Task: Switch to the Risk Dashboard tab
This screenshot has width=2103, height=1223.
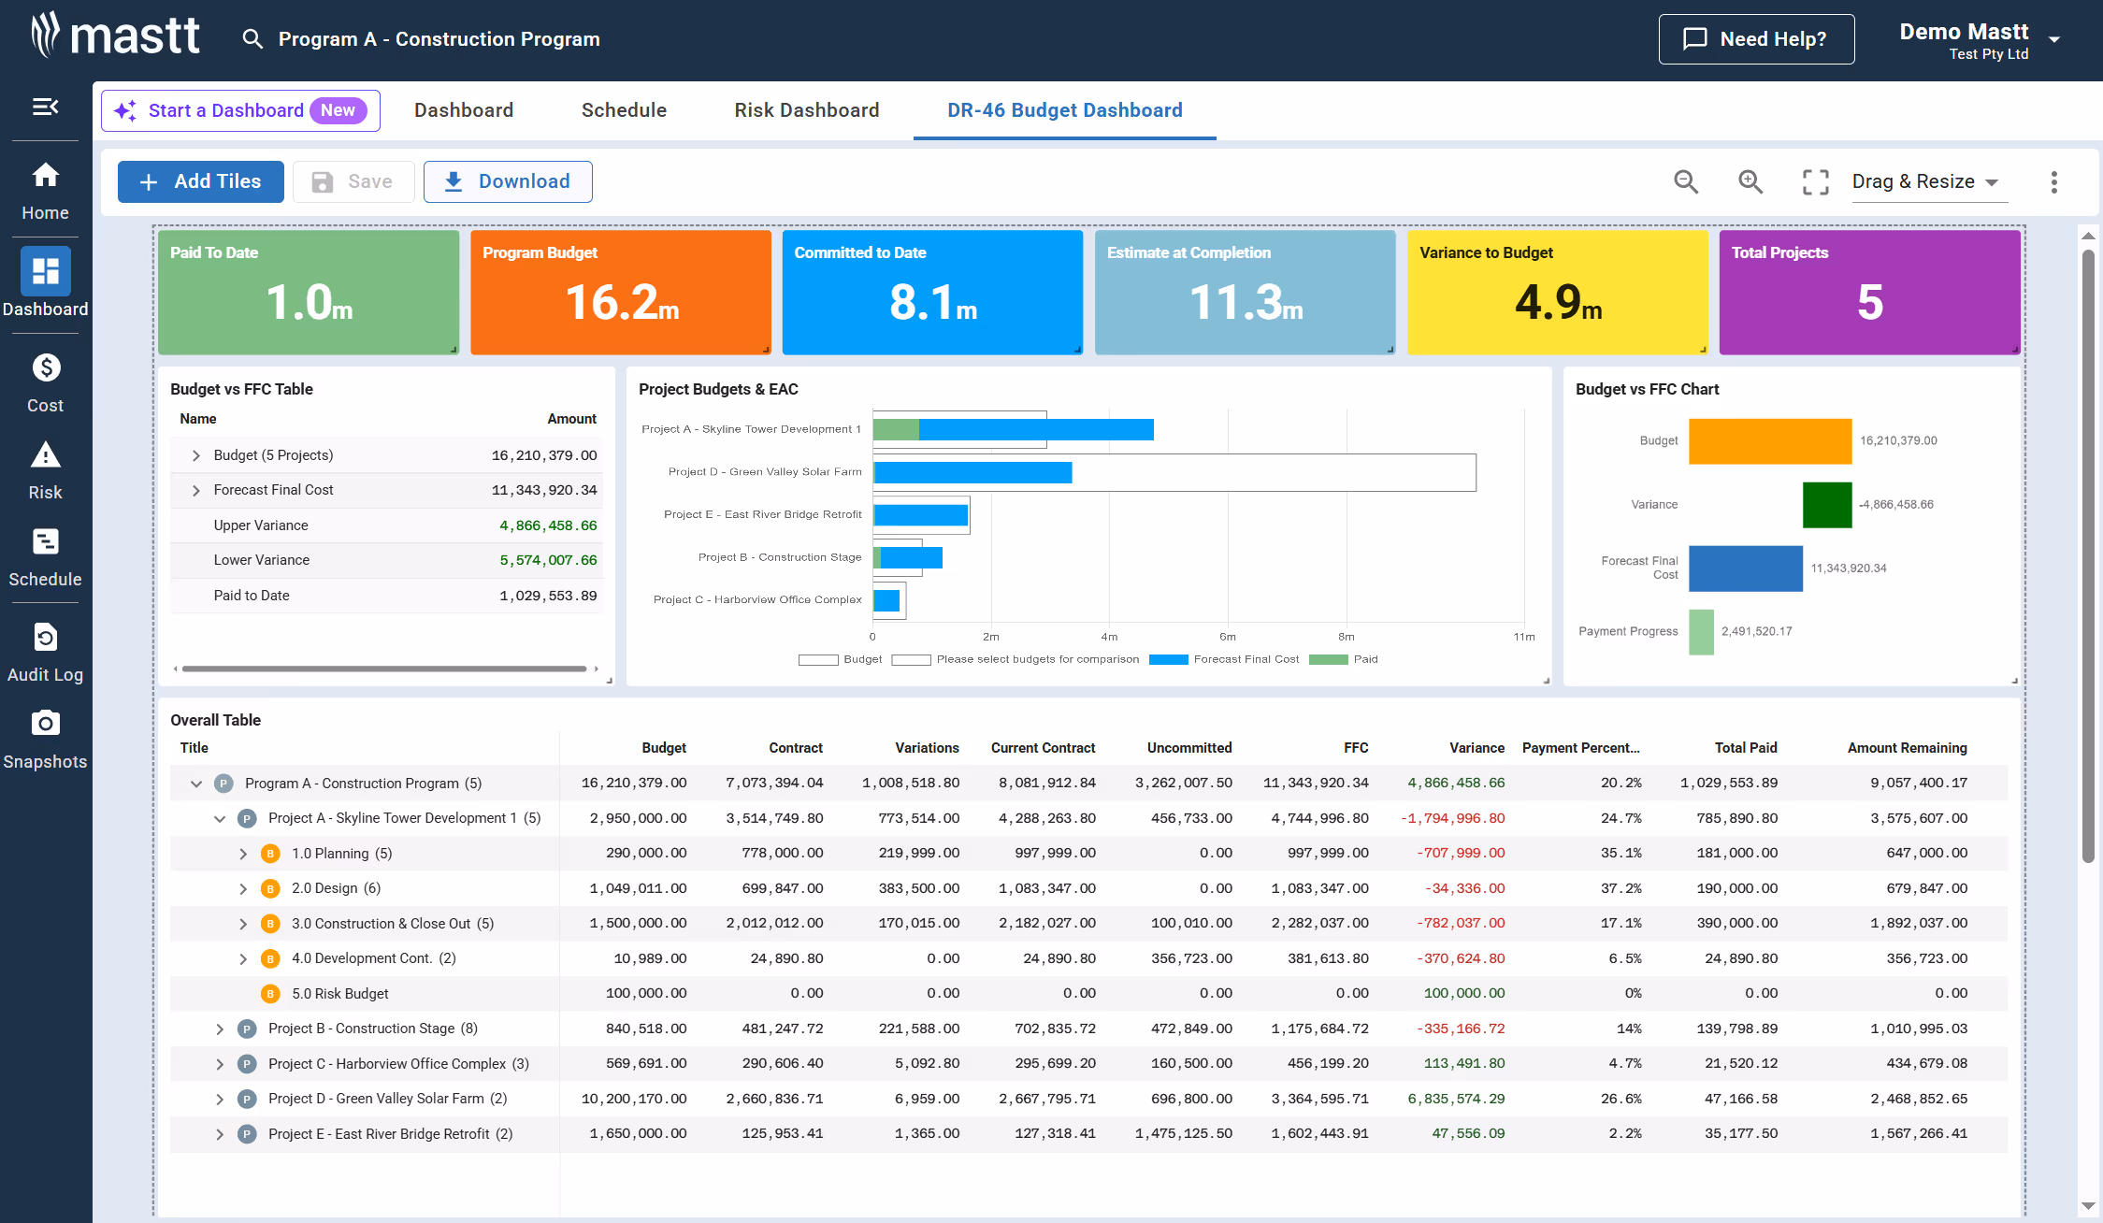Action: [807, 110]
